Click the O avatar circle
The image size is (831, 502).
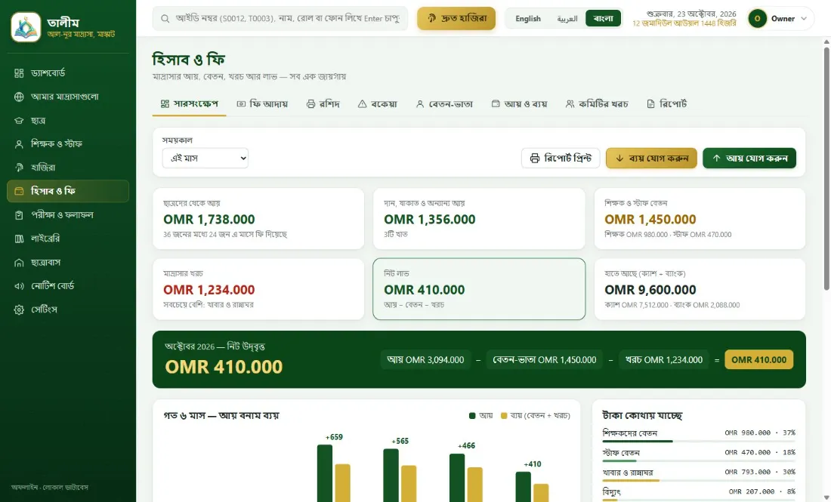[757, 19]
